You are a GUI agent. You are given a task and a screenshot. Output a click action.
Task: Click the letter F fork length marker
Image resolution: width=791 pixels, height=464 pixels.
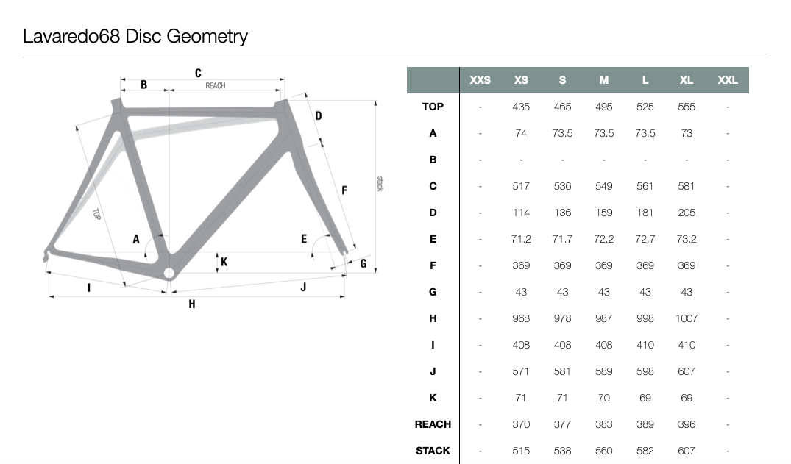344,190
